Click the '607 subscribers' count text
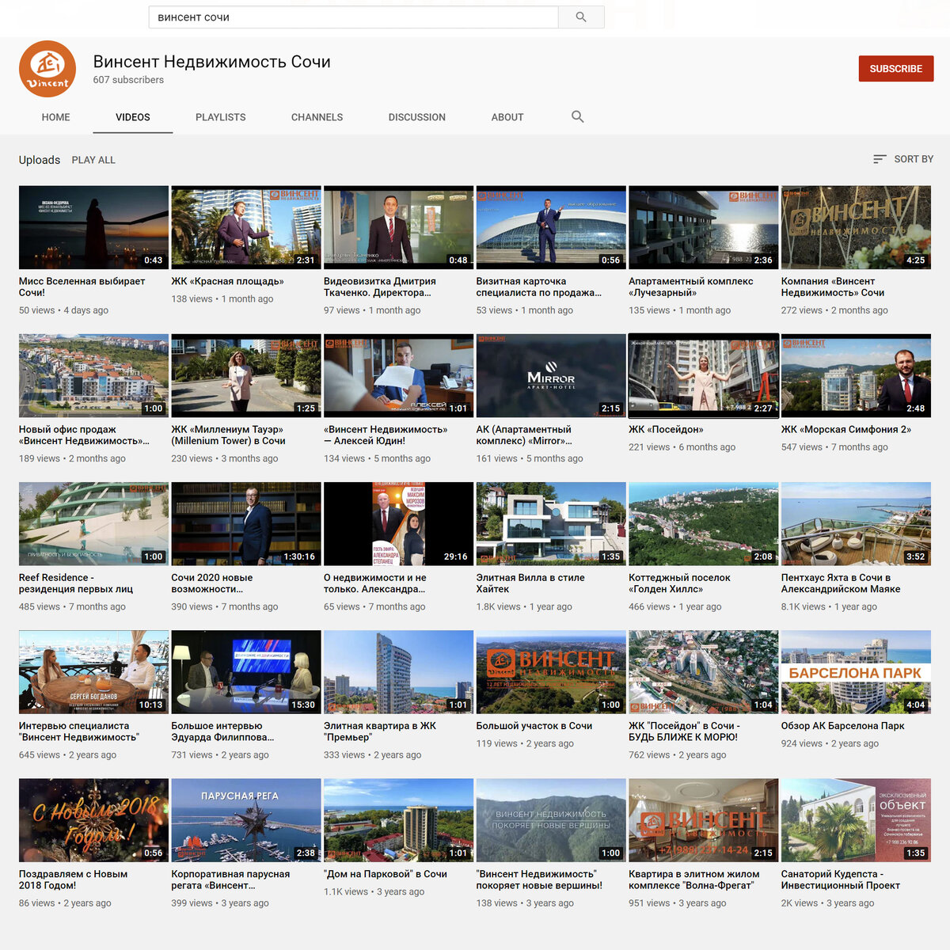Image resolution: width=950 pixels, height=950 pixels. (128, 80)
